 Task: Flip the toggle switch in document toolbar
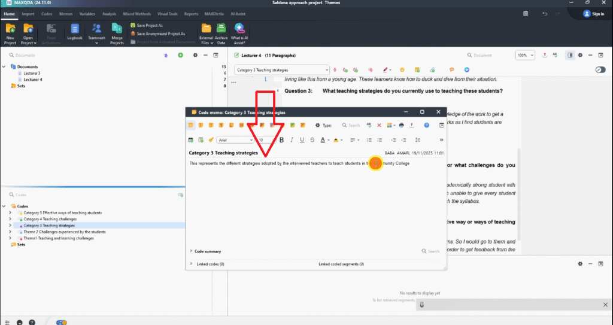point(600,70)
